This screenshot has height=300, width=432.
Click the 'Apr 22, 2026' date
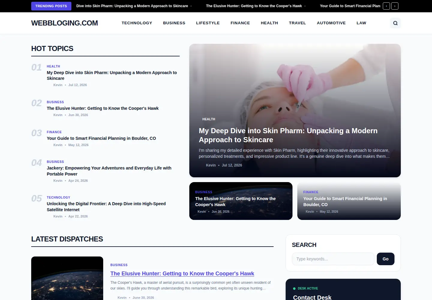click(x=78, y=216)
